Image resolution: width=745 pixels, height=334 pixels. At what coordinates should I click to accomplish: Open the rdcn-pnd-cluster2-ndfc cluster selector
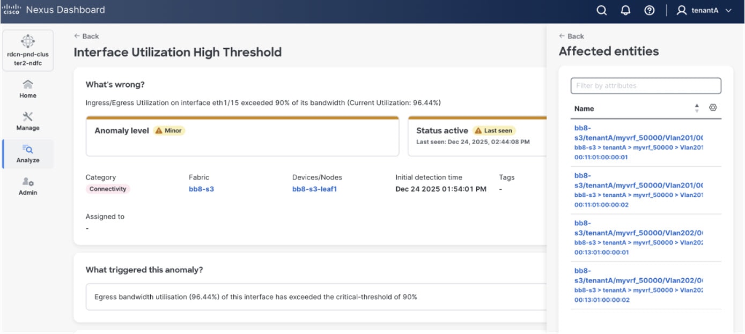28,50
